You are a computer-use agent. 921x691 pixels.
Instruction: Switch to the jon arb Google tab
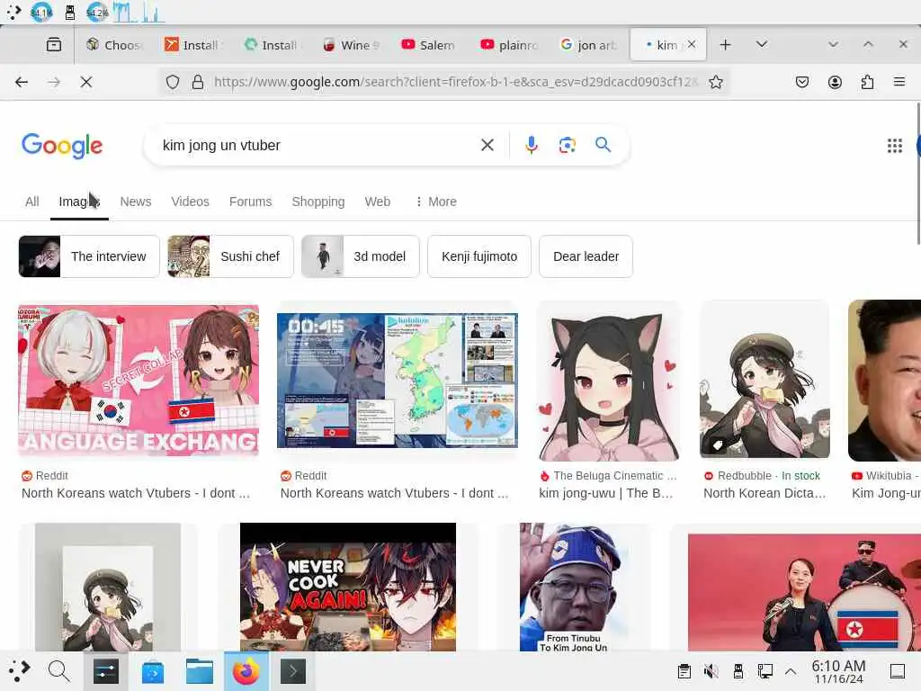click(588, 45)
